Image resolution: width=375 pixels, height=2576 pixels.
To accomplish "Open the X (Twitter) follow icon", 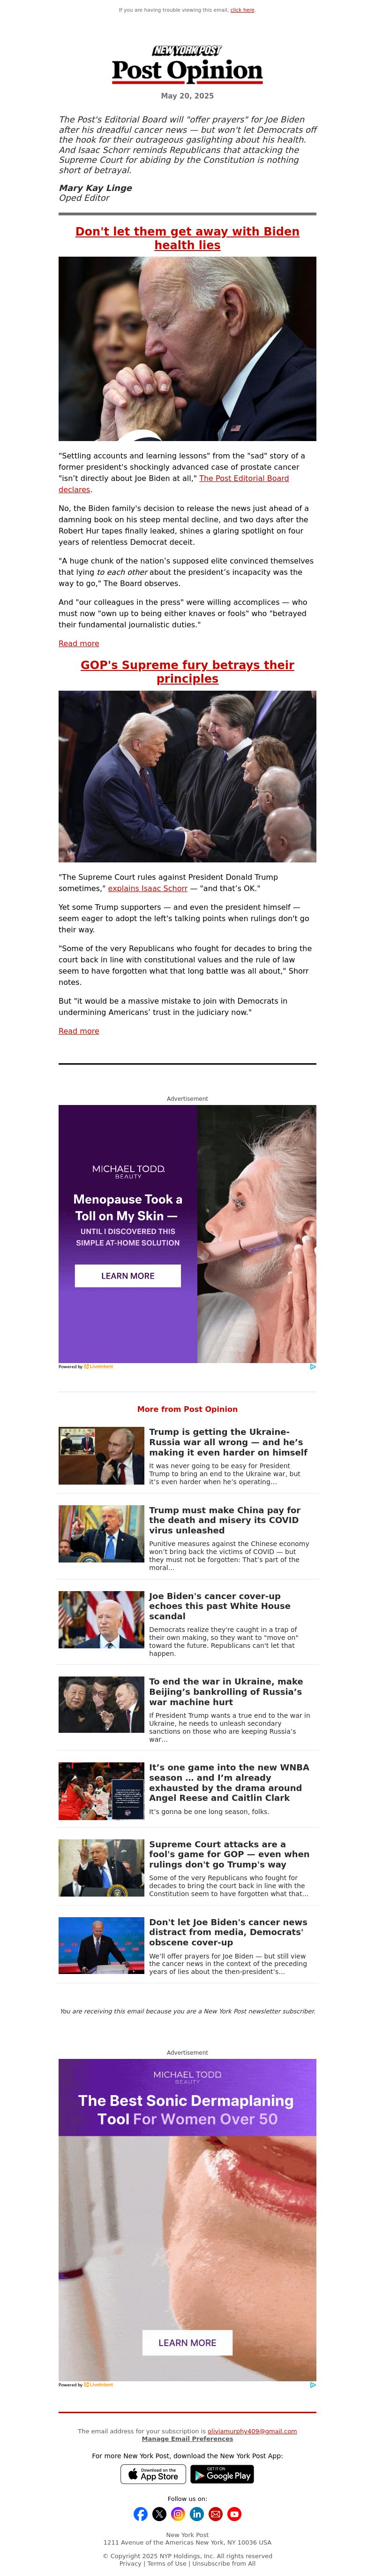I will pos(159,2514).
